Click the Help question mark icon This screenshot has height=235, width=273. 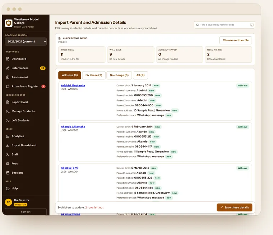pyautogui.click(x=8, y=188)
